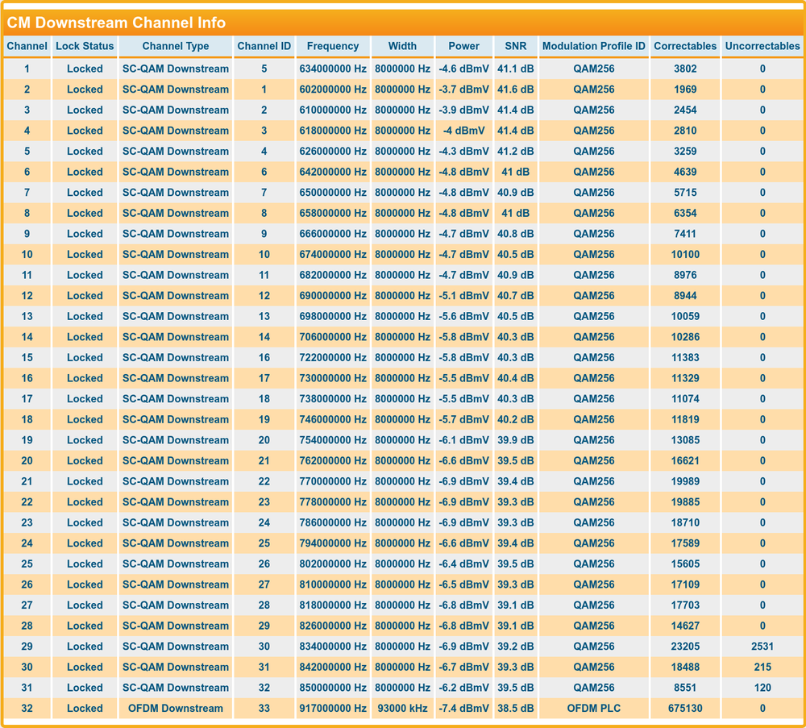The width and height of the screenshot is (806, 728).
Task: Click the Channel Type column header
Action: 176,46
